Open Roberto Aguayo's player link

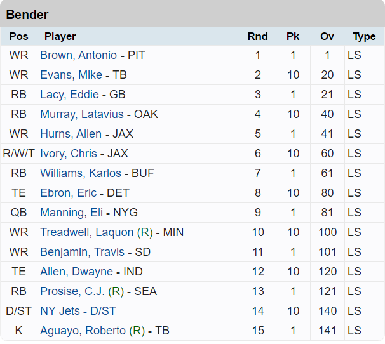pyautogui.click(x=83, y=331)
